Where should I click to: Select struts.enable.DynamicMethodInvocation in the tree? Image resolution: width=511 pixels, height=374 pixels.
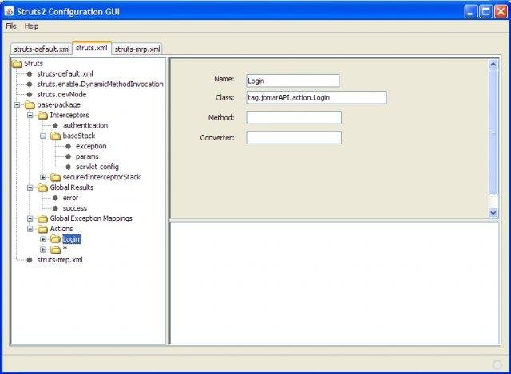point(100,85)
